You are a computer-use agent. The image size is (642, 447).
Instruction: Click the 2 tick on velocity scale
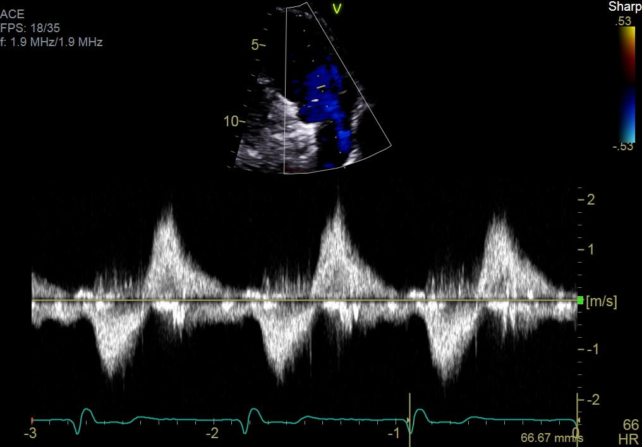[591, 200]
